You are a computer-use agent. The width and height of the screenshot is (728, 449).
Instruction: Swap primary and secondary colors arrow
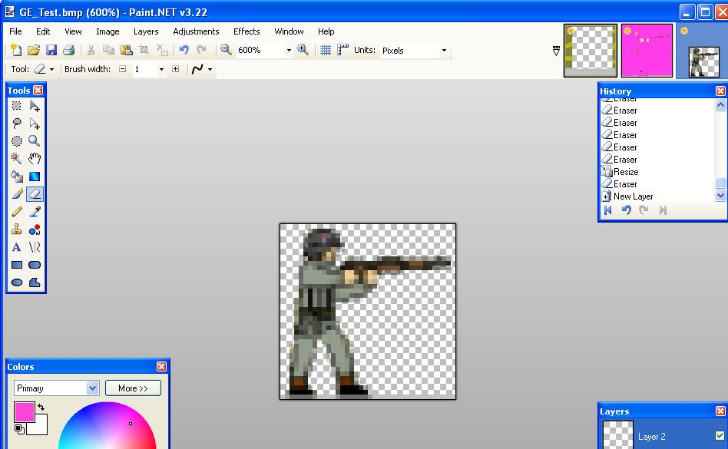pos(41,407)
